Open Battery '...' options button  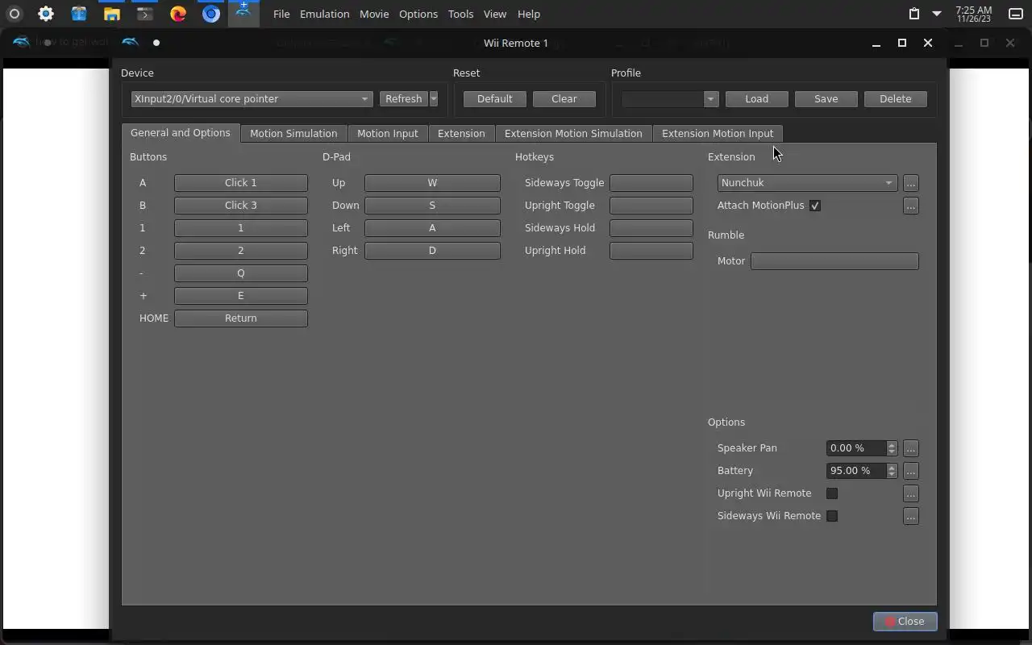click(911, 471)
